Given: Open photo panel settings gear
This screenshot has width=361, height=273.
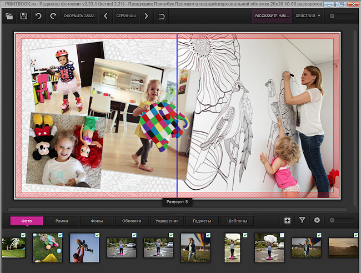Looking at the screenshot, I should pos(317,220).
